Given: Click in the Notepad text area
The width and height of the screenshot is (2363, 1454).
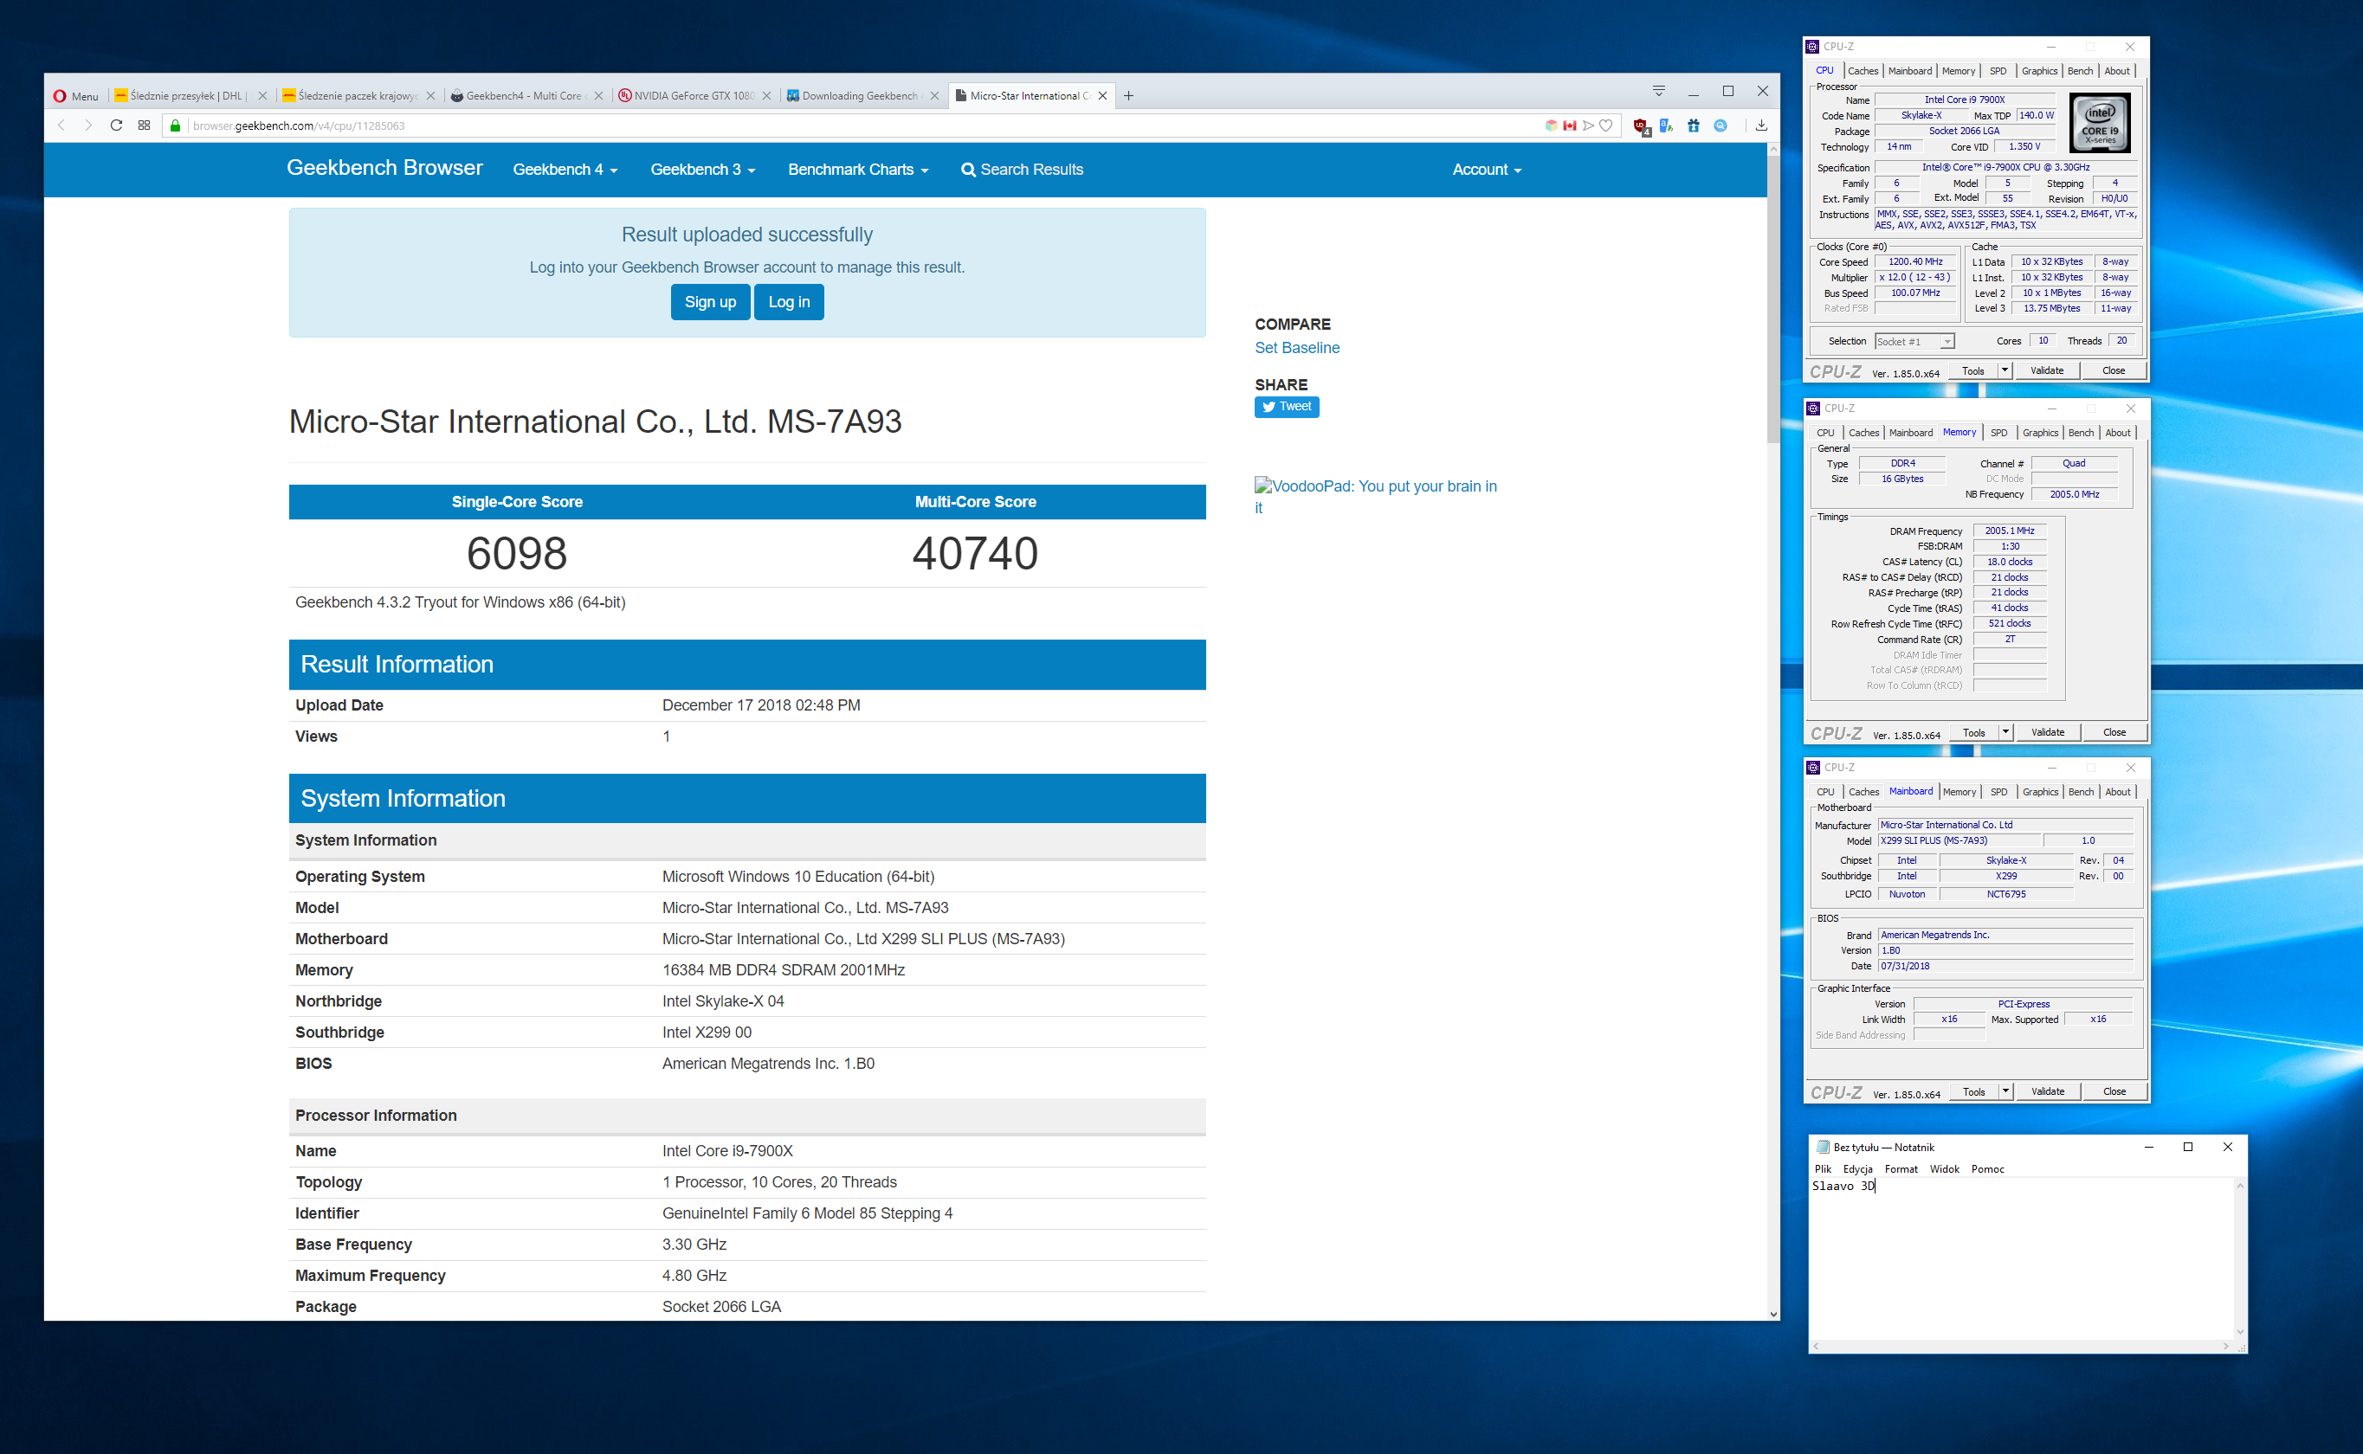Looking at the screenshot, I should (2022, 1260).
